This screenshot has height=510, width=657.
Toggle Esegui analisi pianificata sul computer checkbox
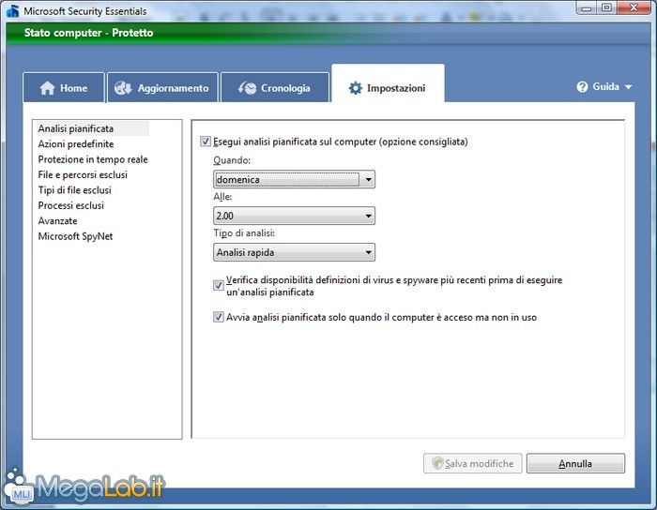(205, 142)
